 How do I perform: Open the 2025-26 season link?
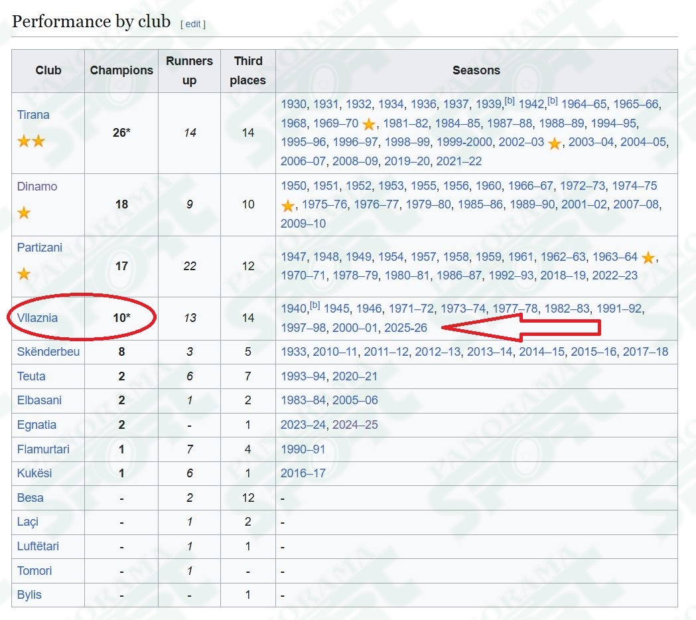click(405, 328)
